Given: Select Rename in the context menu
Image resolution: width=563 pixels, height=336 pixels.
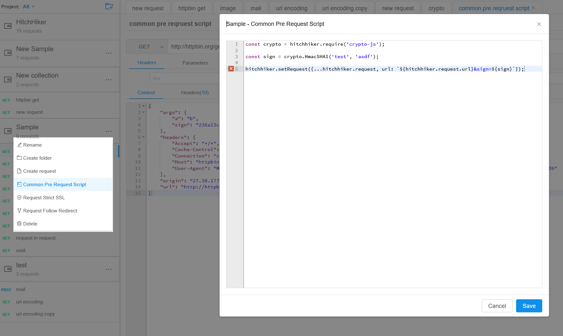Looking at the screenshot, I should pyautogui.click(x=63, y=145).
